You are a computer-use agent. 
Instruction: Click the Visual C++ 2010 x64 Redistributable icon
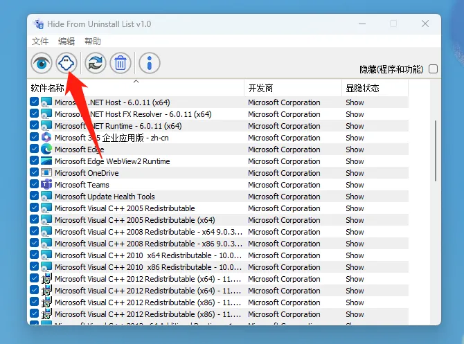46,255
